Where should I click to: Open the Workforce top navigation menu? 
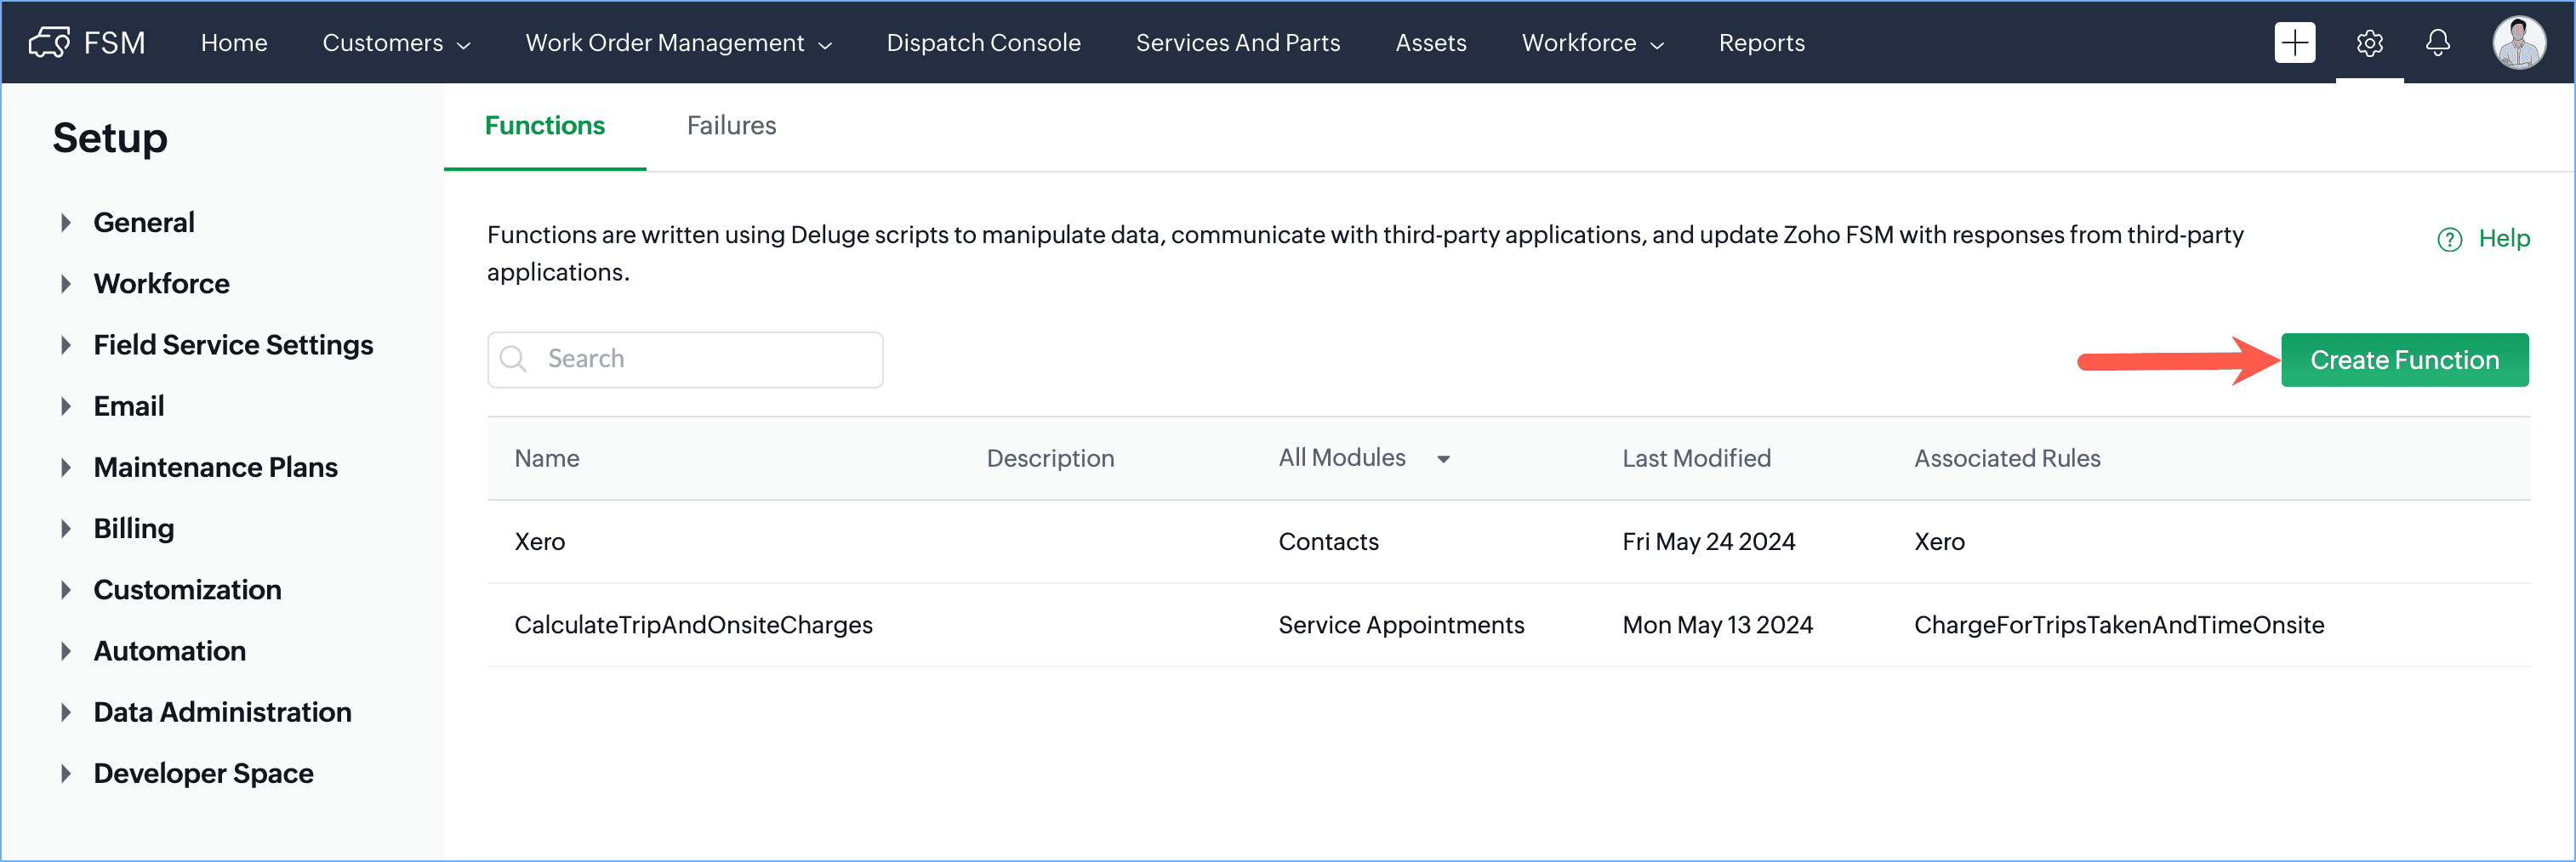pos(1592,43)
